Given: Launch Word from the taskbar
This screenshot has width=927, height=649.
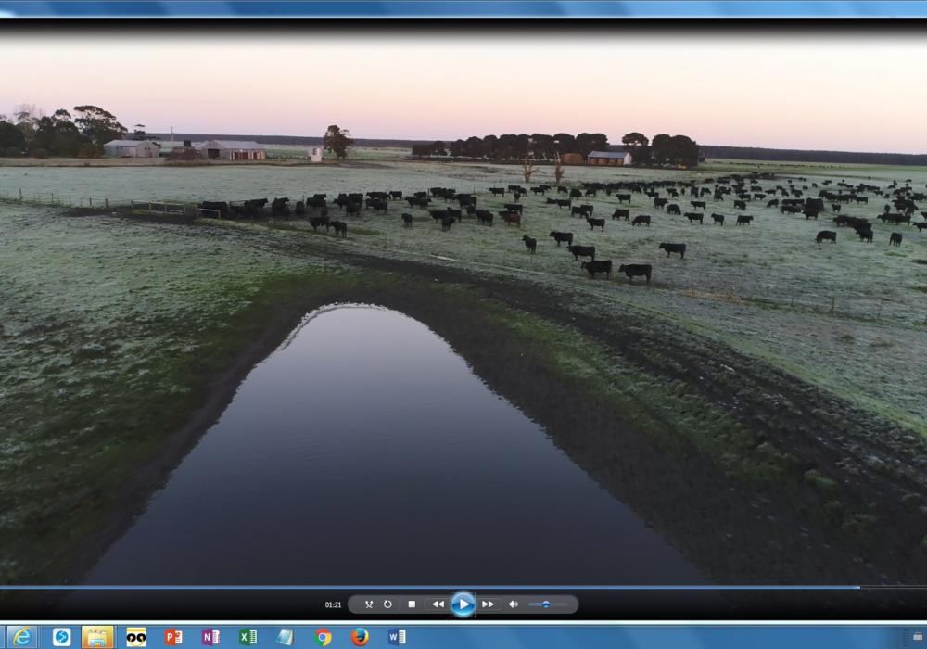Looking at the screenshot, I should [397, 637].
